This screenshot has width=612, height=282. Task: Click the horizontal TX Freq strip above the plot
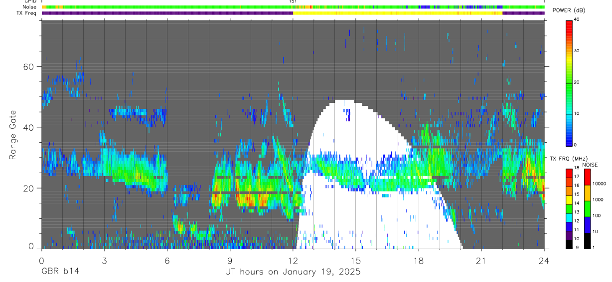(293, 13)
